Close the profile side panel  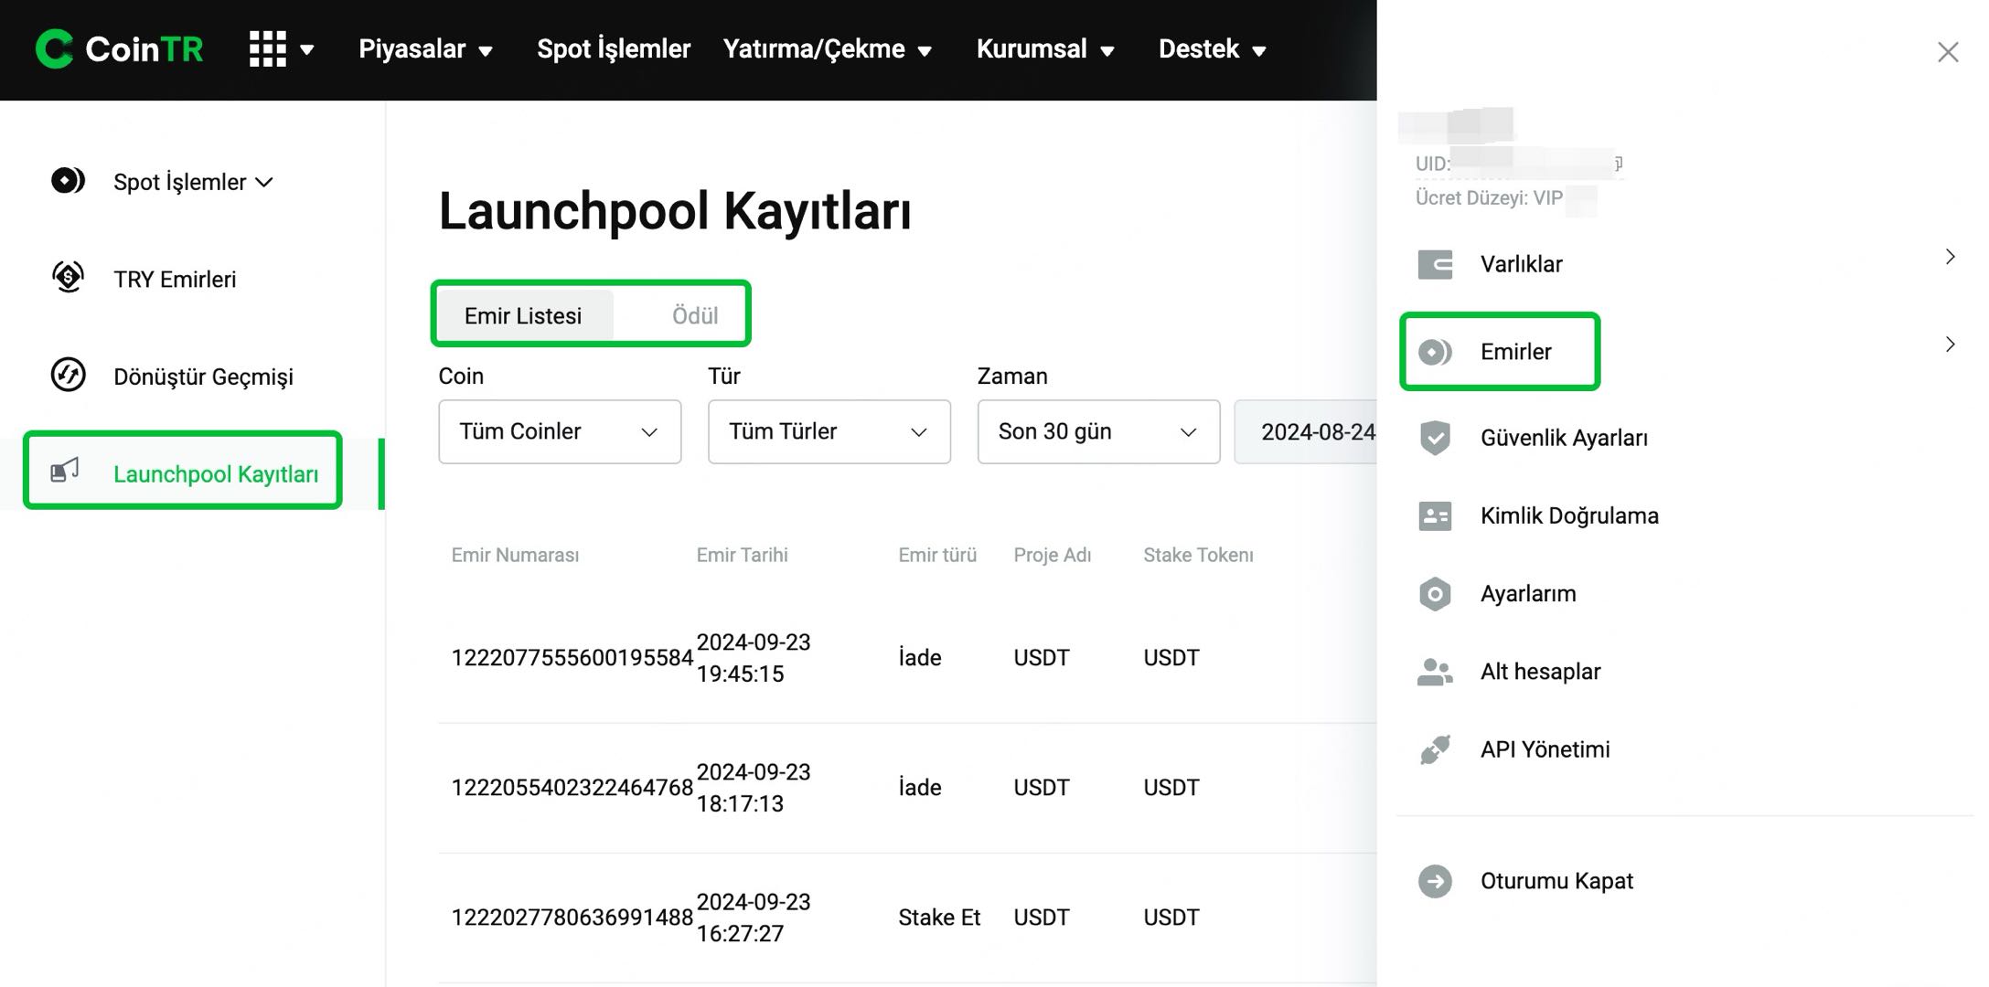(1948, 52)
